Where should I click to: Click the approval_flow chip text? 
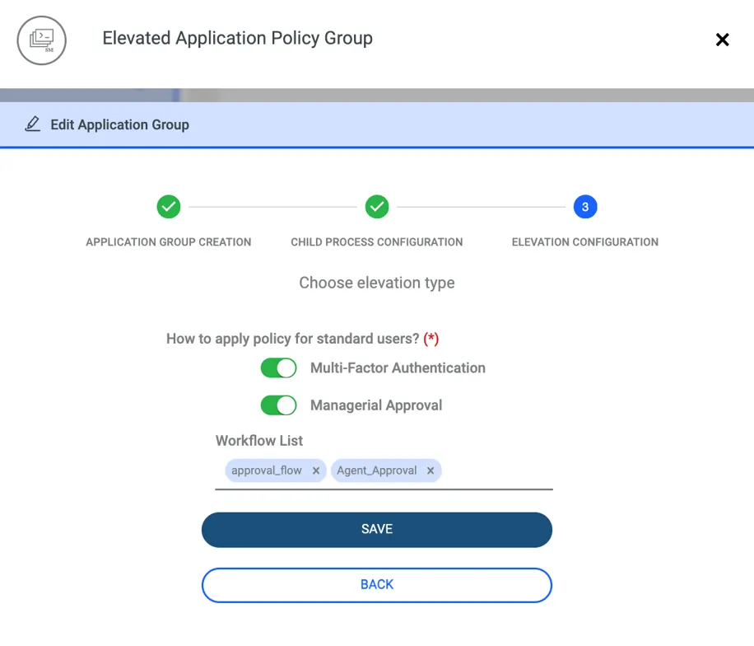[x=267, y=470]
